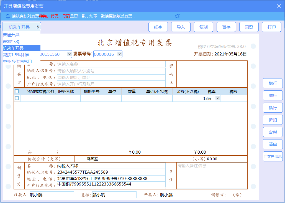Click 打印 to print the invoice
The width and height of the screenshot is (285, 203).
271,27
